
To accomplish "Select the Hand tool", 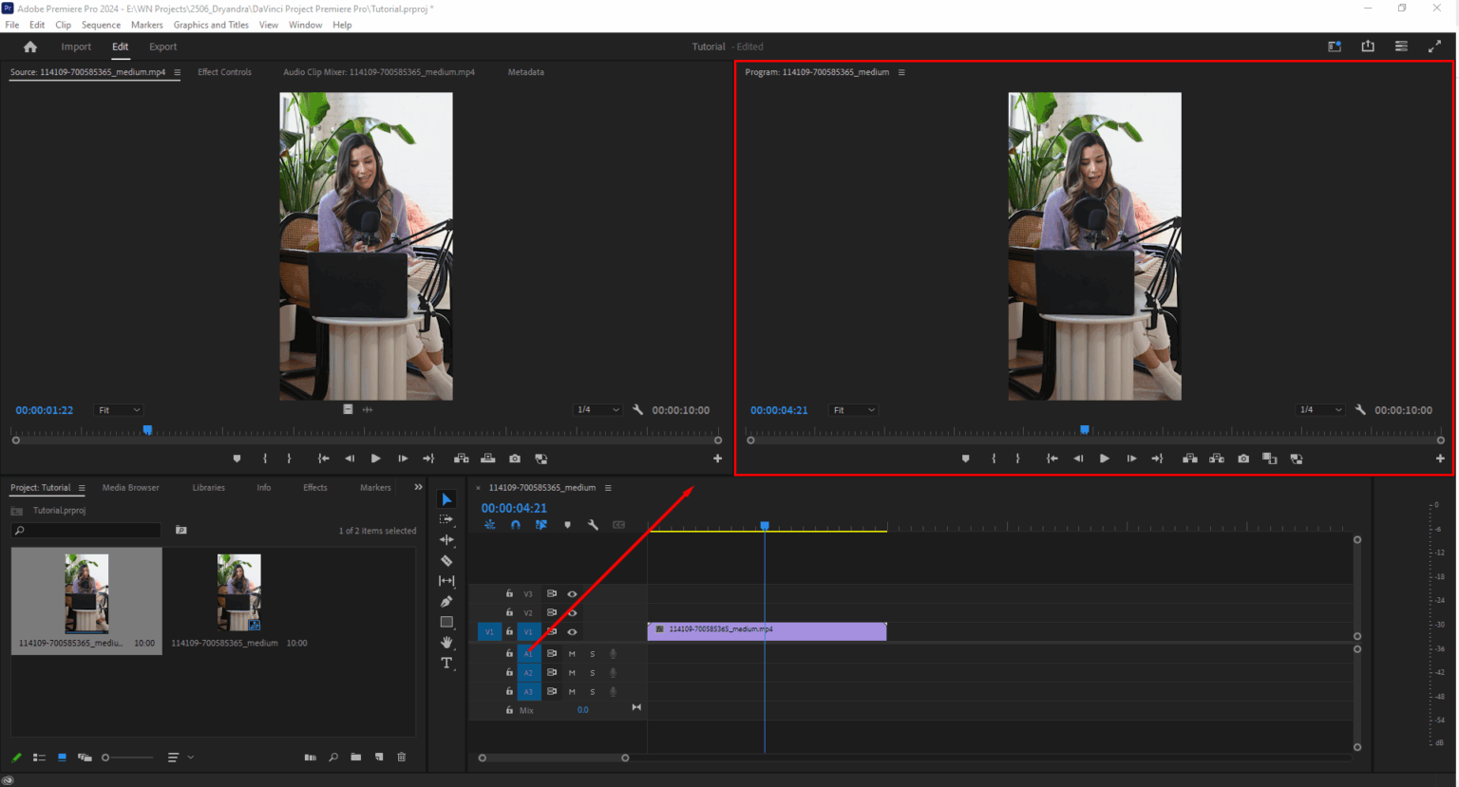I will (446, 642).
